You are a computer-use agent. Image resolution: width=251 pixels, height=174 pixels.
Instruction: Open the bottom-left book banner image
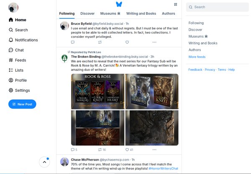click(x=97, y=128)
